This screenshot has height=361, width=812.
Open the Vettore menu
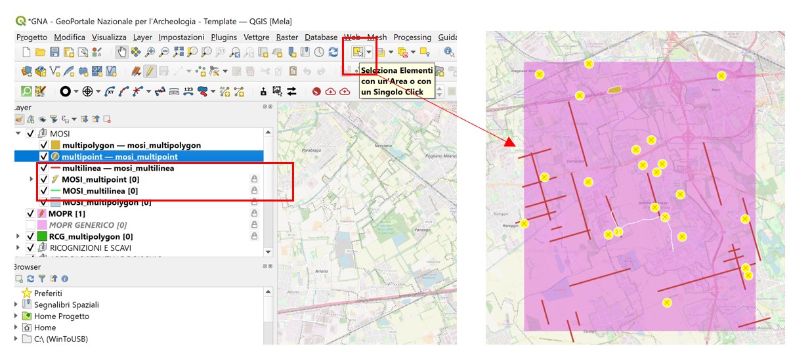click(x=256, y=37)
